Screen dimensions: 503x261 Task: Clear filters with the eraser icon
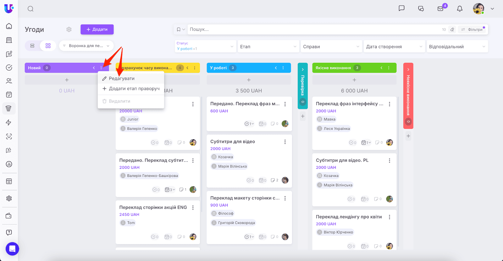point(452,29)
